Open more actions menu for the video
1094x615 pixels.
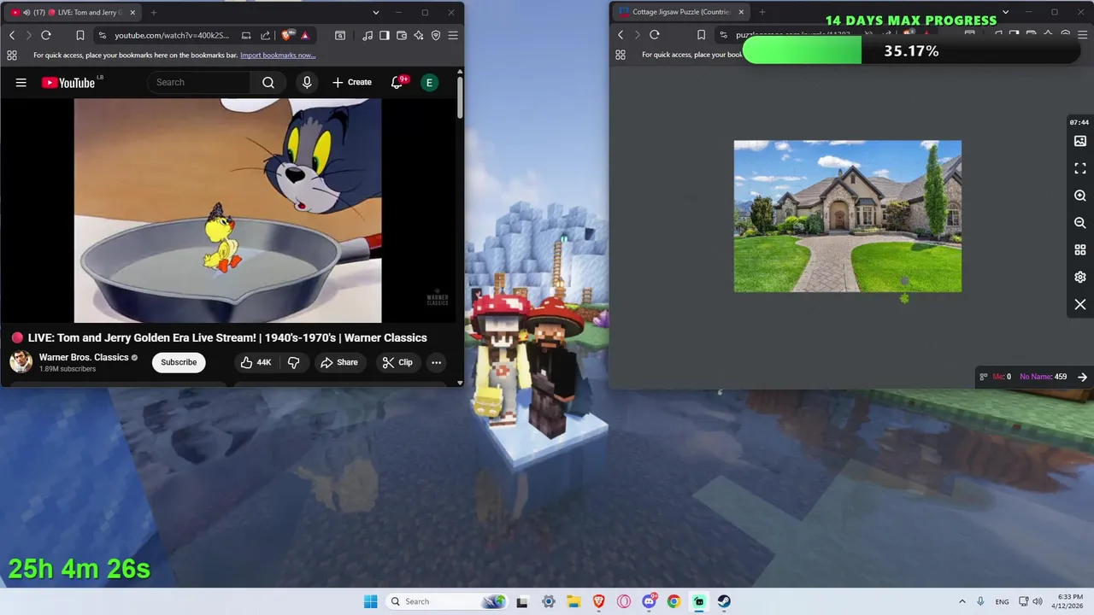tap(436, 362)
